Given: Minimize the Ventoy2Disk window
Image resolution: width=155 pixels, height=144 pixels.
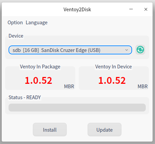Looking at the screenshot, I should (x=131, y=9).
